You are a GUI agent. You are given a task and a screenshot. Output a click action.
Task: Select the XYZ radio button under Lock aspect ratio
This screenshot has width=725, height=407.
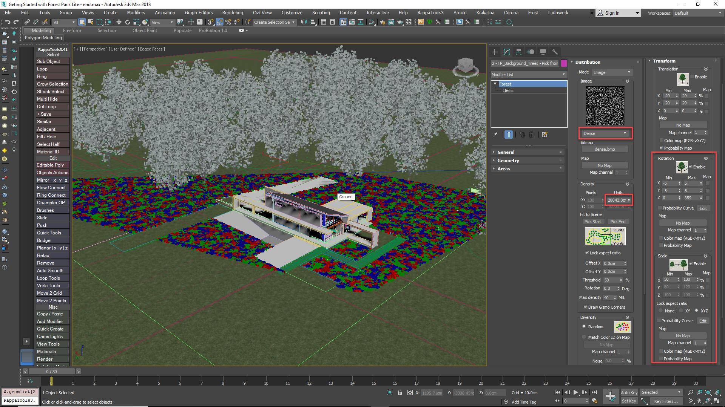[x=697, y=311]
